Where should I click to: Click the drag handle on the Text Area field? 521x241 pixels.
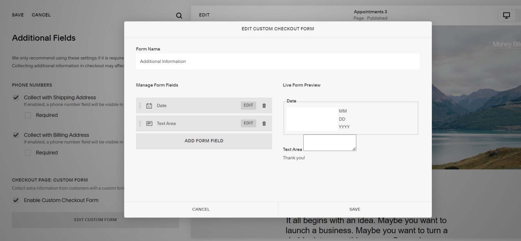pos(140,123)
